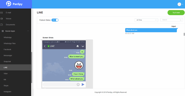Click the "Nice to meet you" bubble

tap(76, 56)
